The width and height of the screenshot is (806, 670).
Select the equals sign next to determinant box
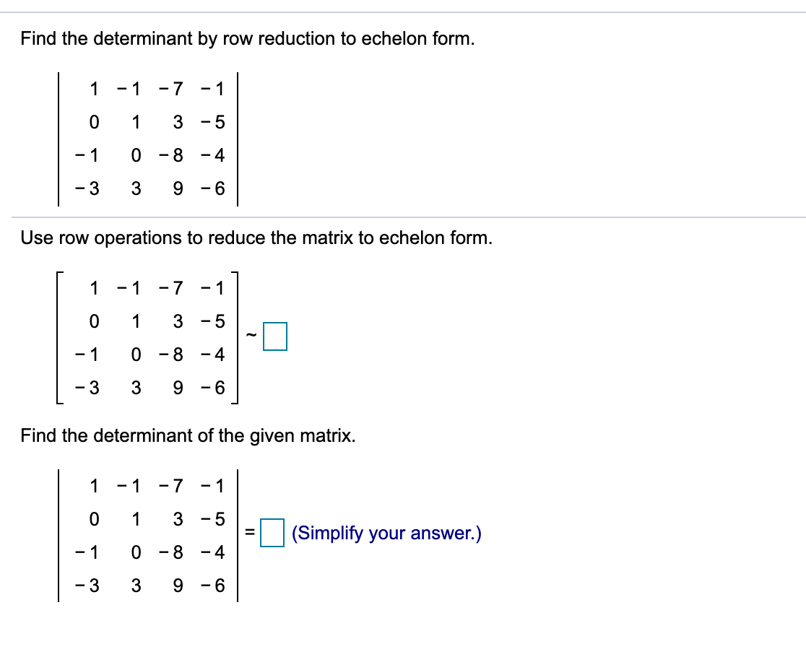pos(251,533)
